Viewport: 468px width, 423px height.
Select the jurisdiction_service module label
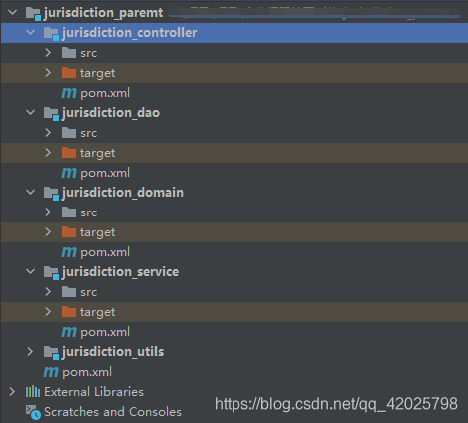[120, 272]
